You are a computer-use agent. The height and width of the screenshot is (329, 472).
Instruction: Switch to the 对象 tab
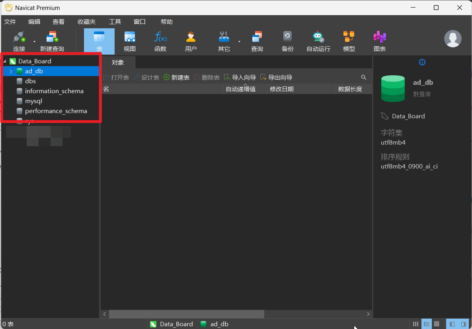click(118, 63)
